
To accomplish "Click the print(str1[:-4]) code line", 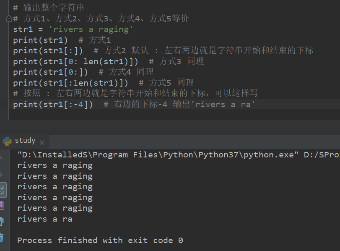I will pyautogui.click(x=134, y=104).
